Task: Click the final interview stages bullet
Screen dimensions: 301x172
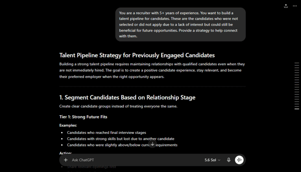Action: click(x=107, y=133)
